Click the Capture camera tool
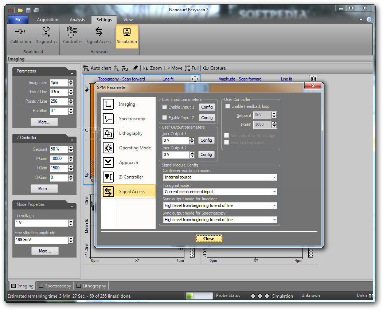This screenshot has height=310, width=383. 215,68
